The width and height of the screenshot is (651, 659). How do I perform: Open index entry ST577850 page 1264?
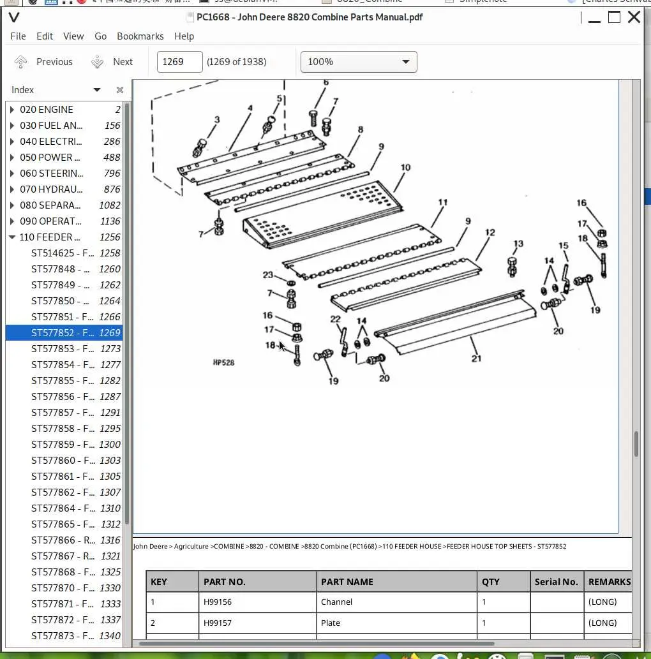click(x=64, y=301)
